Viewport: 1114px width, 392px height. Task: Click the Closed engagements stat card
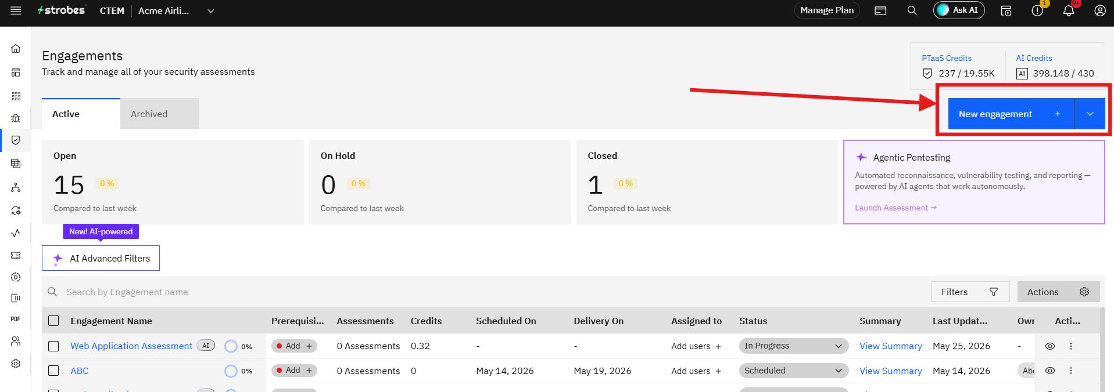coord(707,182)
